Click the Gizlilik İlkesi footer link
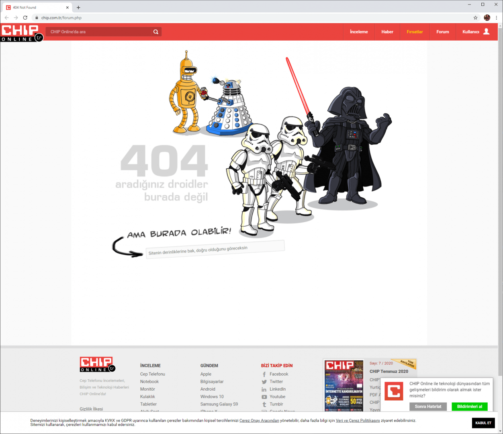The image size is (503, 434). [91, 409]
